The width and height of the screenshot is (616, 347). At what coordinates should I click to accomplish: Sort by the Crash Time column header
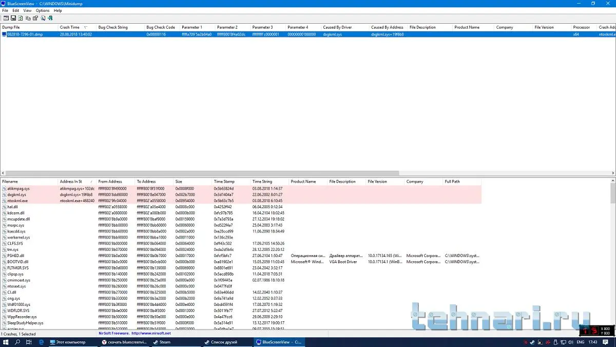pos(77,27)
